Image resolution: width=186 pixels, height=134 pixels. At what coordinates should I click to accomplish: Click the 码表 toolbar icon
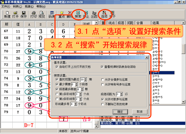click(52, 15)
